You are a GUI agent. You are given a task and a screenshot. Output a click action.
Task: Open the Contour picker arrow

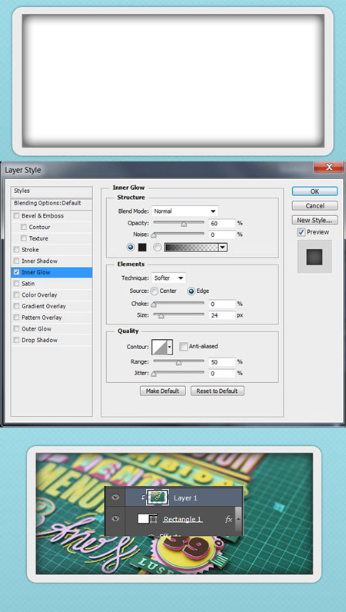(170, 347)
